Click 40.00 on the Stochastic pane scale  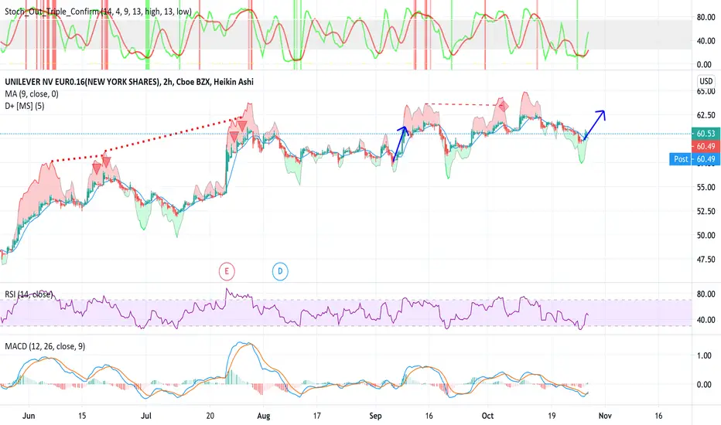click(x=706, y=41)
